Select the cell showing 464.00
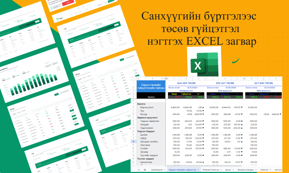 click(x=188, y=121)
